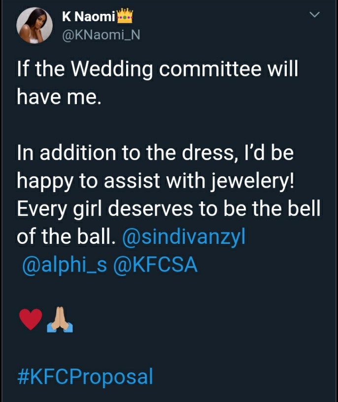Open the @KFCSA mentioned account
Viewport: 338px width, 402px height.
click(155, 265)
